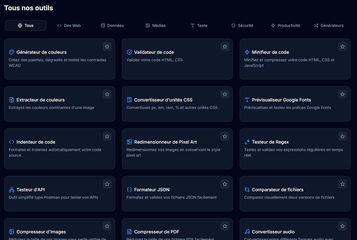357x240 pixels.
Task: Select the Tous category tab
Action: pos(26,25)
